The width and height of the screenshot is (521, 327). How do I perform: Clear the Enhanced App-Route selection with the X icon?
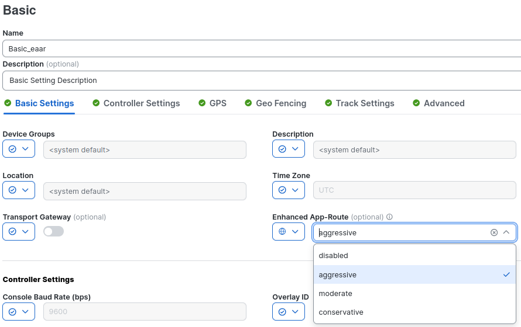tap(494, 232)
